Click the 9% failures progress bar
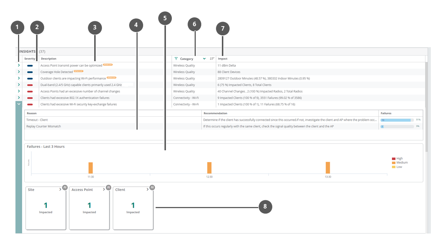This screenshot has width=436, height=235. (397, 126)
